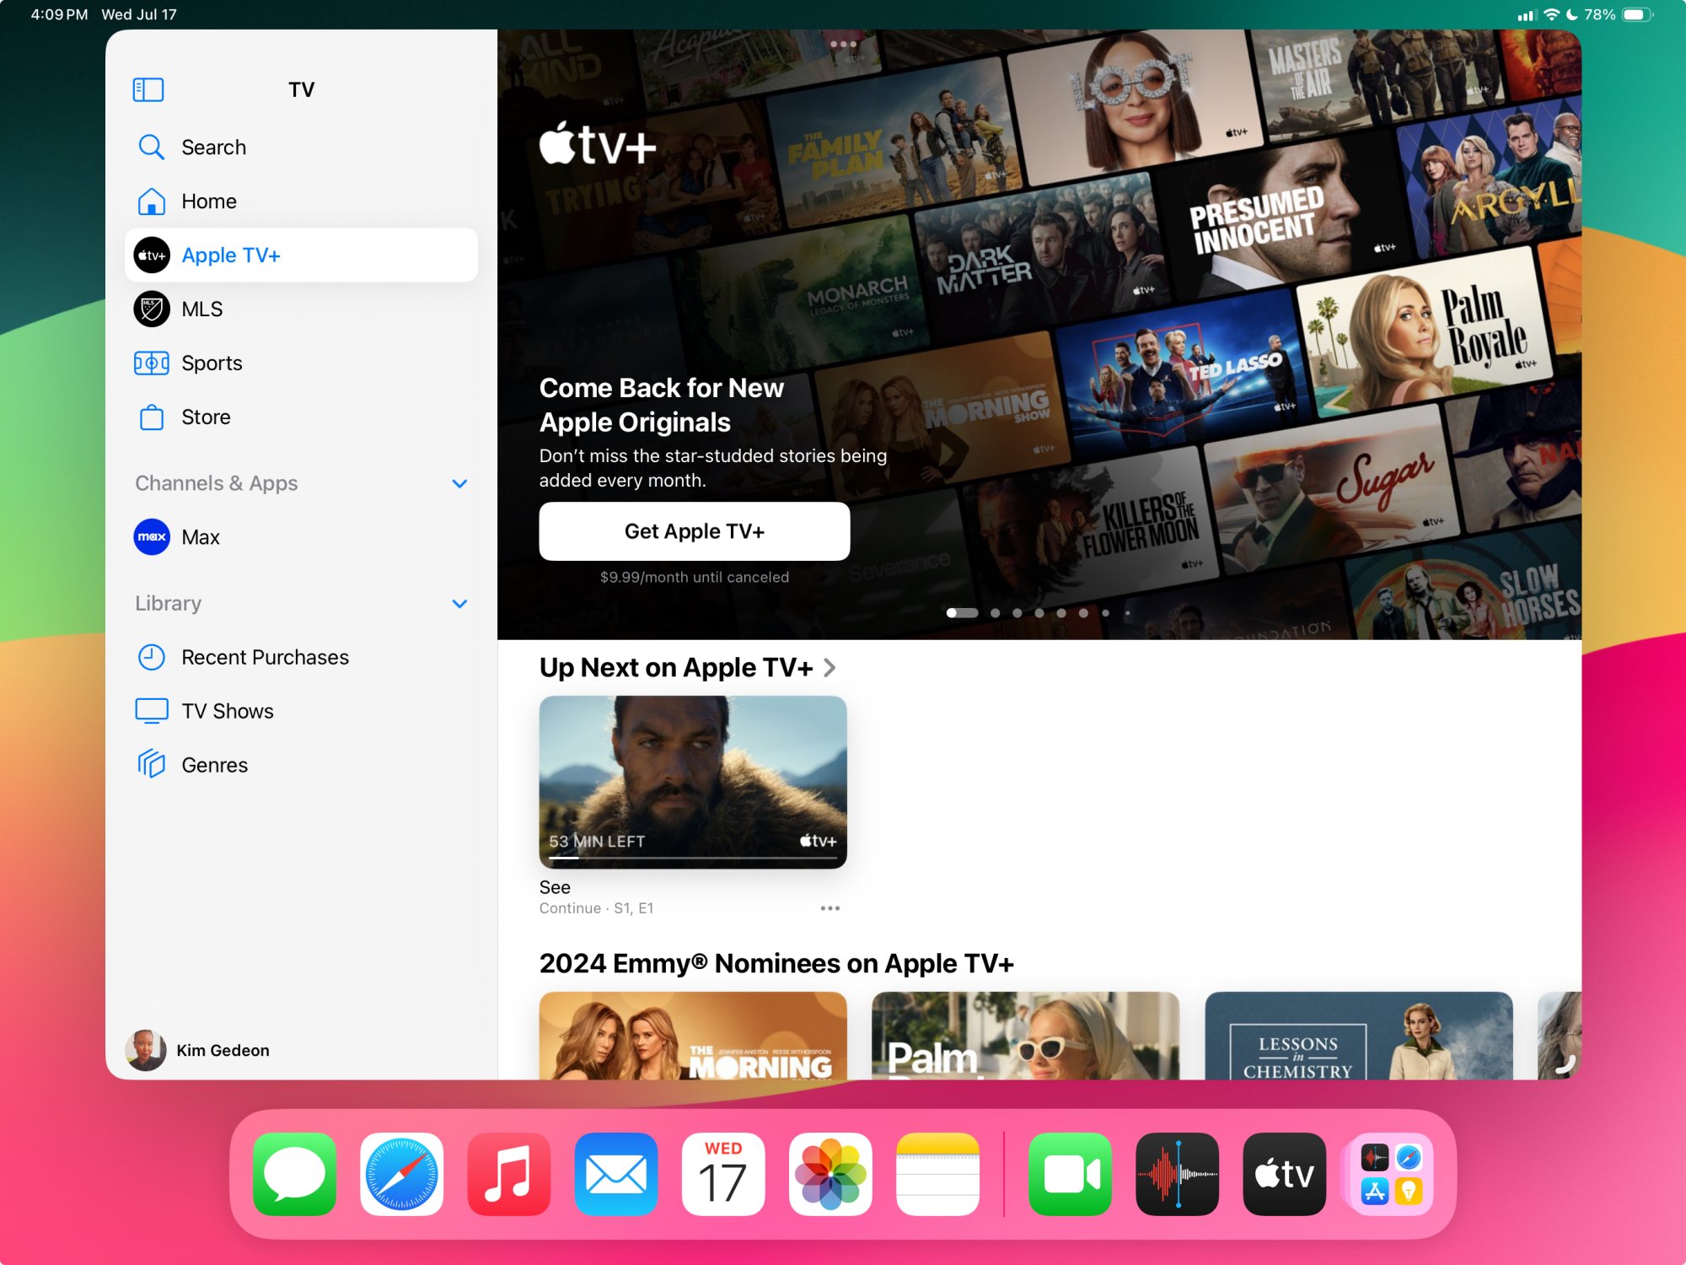Screen dimensions: 1686x1265
Task: Open the Genres library section
Action: pos(213,764)
